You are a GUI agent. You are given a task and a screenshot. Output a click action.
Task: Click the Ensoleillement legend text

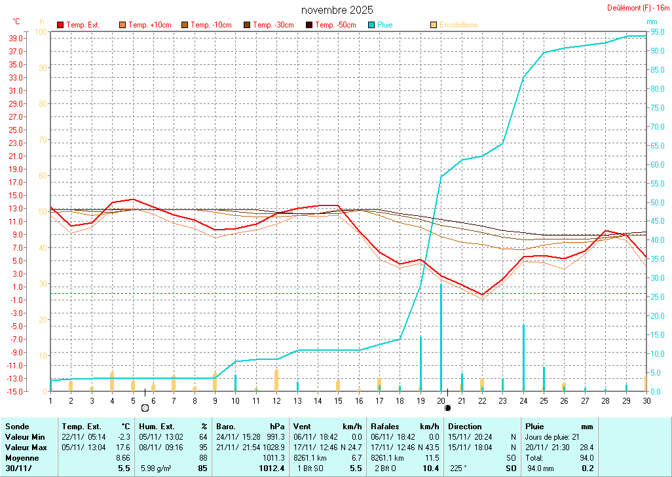click(x=458, y=25)
